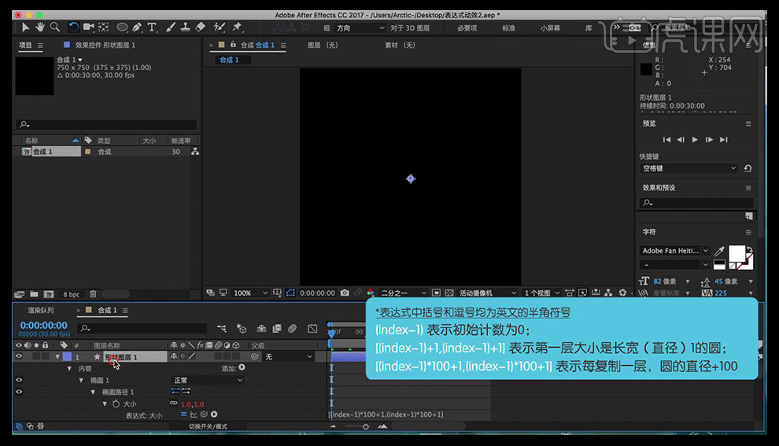Select the Ellipse shape tool
The width and height of the screenshot is (779, 446).
point(122,28)
